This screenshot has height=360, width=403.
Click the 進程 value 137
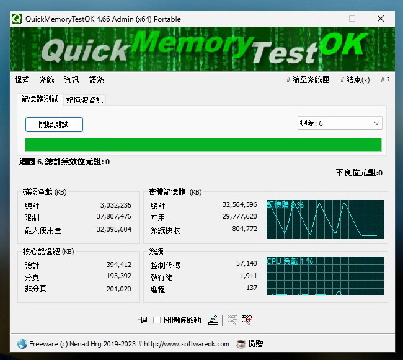click(252, 288)
